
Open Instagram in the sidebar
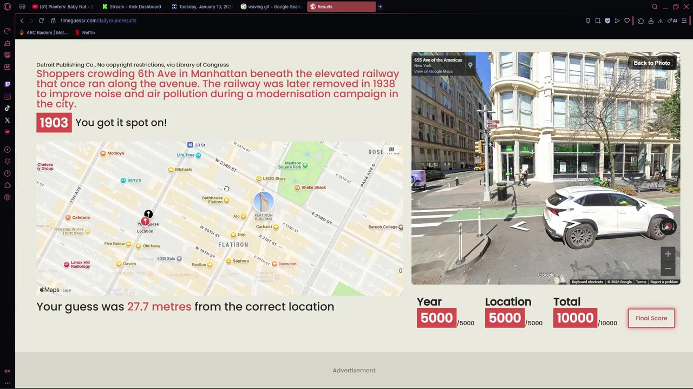click(7, 96)
